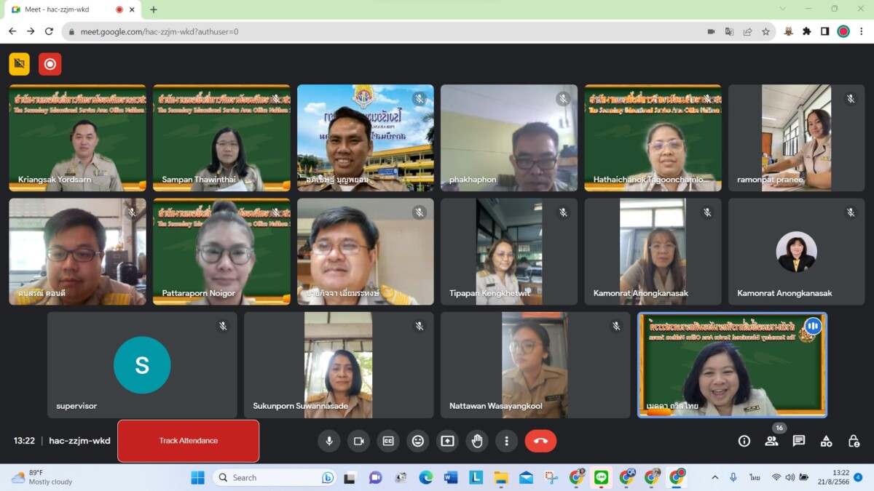
Task: Click the red record extension button above the grid
Action: tap(50, 64)
